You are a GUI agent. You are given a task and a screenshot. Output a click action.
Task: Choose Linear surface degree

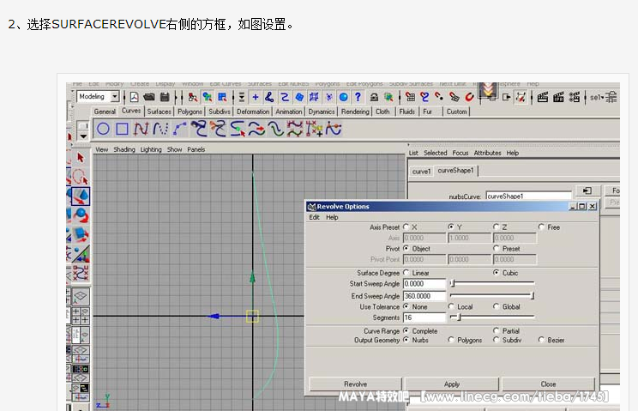pos(406,273)
